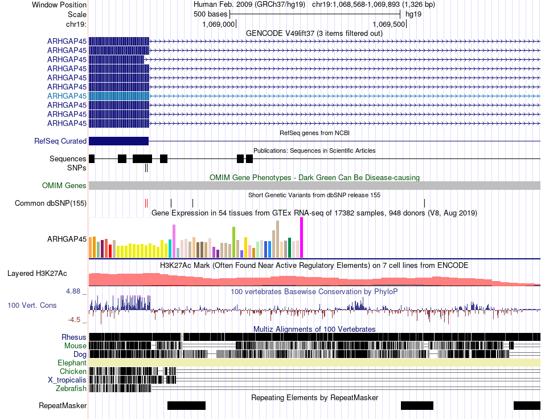Click the pale yellow Elephant alignment bar
Screen dimensions: 541x419
point(314,363)
